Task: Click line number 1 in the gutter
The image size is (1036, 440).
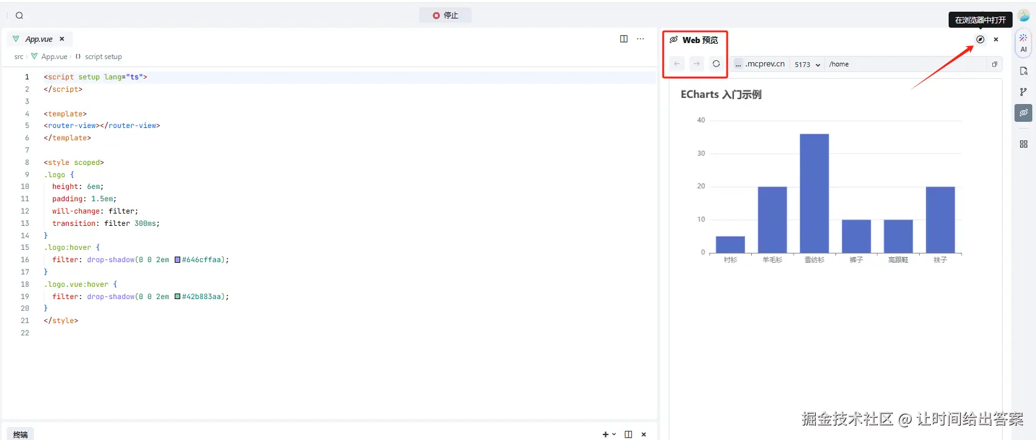Action: click(26, 77)
